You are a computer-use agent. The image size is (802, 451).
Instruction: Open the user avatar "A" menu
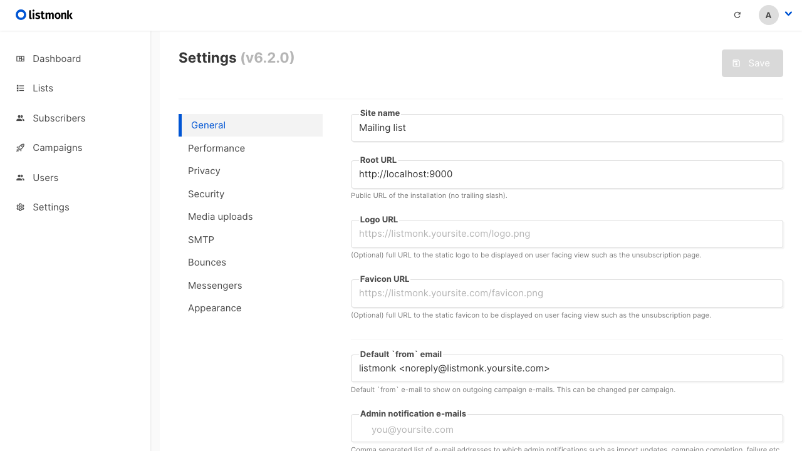pyautogui.click(x=769, y=15)
